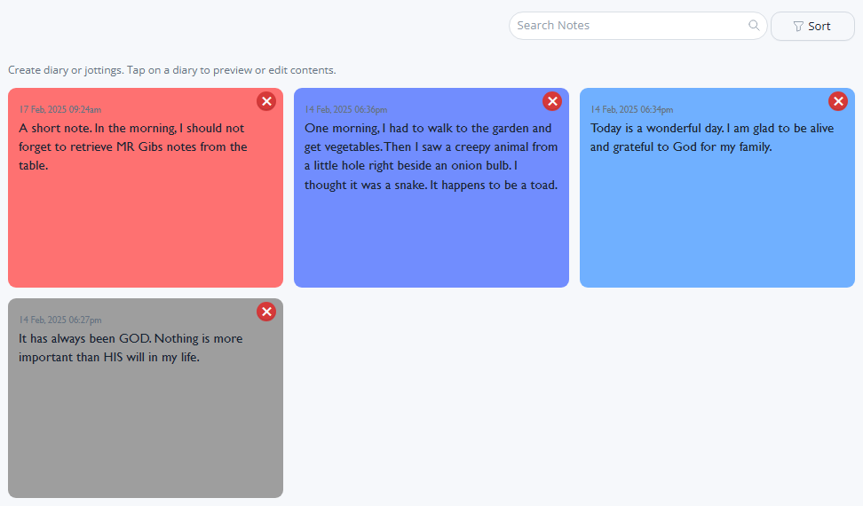863x506 pixels.
Task: Delete the gray GOD note
Action: click(266, 312)
